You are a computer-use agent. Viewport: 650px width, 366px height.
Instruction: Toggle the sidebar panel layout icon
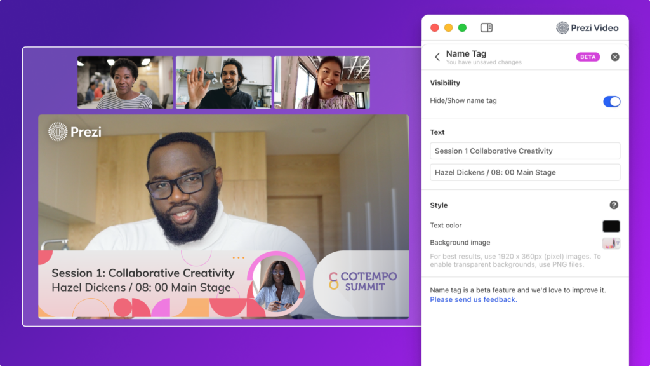tap(486, 28)
